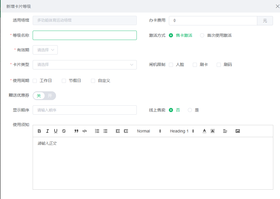Click the 等级名称 input field

(x=85, y=35)
